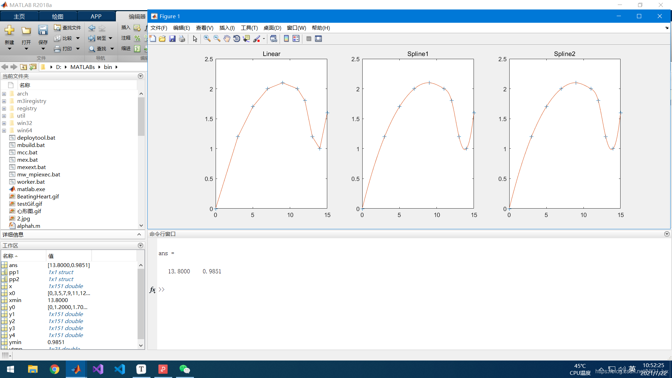Open the 编辑(E) menu in Figure 1
Screen dimensions: 672x378
pyautogui.click(x=182, y=28)
